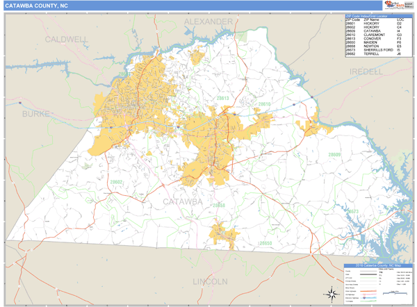This screenshot has height=307, width=417.
Task: Select the IREDELL county label
Action: coord(366,72)
